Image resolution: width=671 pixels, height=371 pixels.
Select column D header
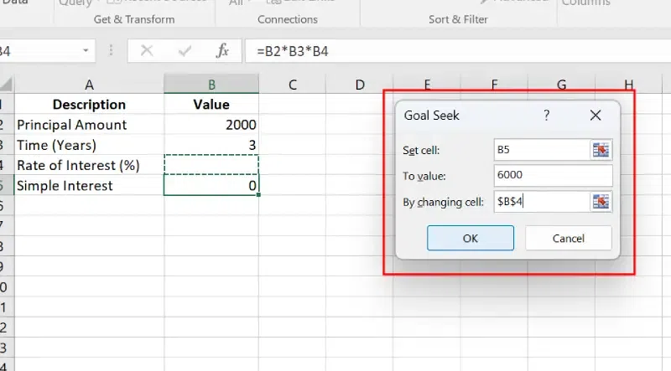[360, 85]
